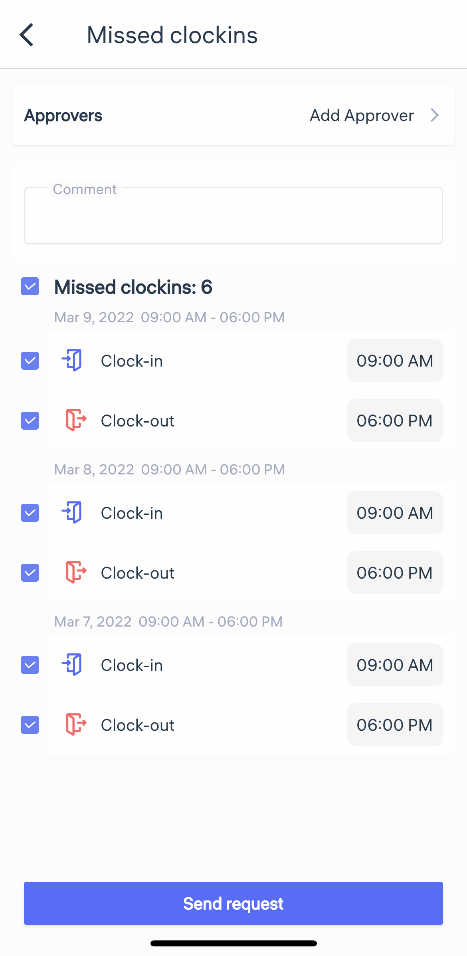This screenshot has height=956, width=467.
Task: Tap the back arrow in the header
Action: coord(27,35)
